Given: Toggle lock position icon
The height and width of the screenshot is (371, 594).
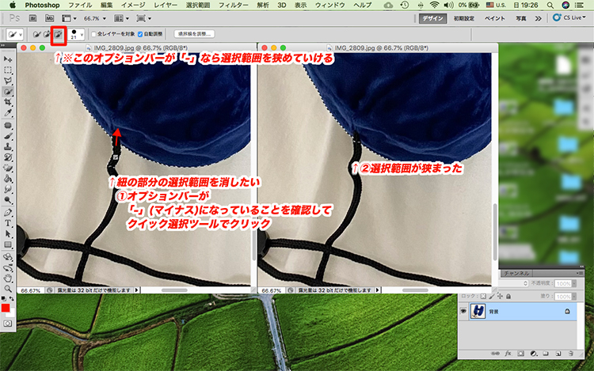Looking at the screenshot, I should click(500, 297).
